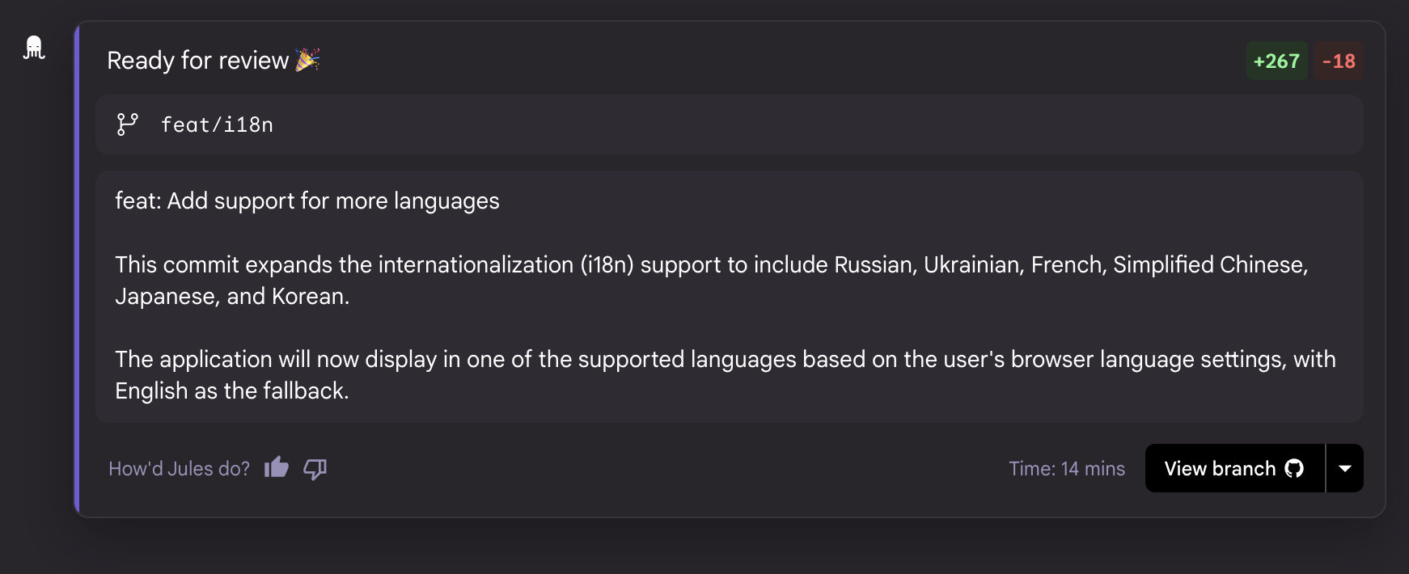
Task: Click the thumbs up next to How'd Jules do?
Action: pos(276,468)
